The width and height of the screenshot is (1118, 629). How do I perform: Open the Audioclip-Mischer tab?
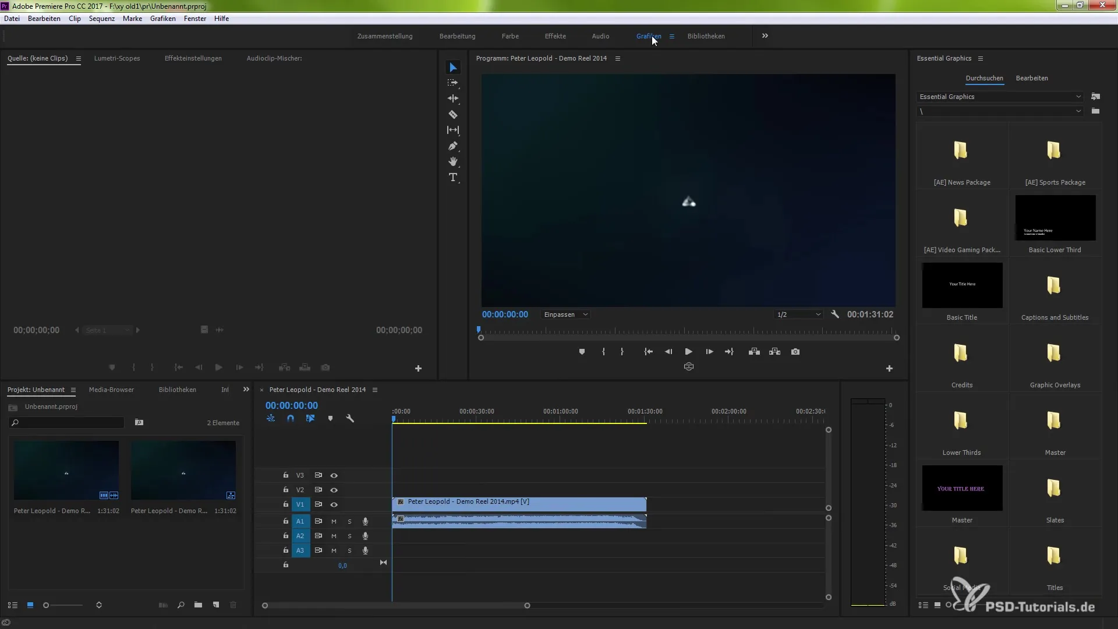coord(274,58)
